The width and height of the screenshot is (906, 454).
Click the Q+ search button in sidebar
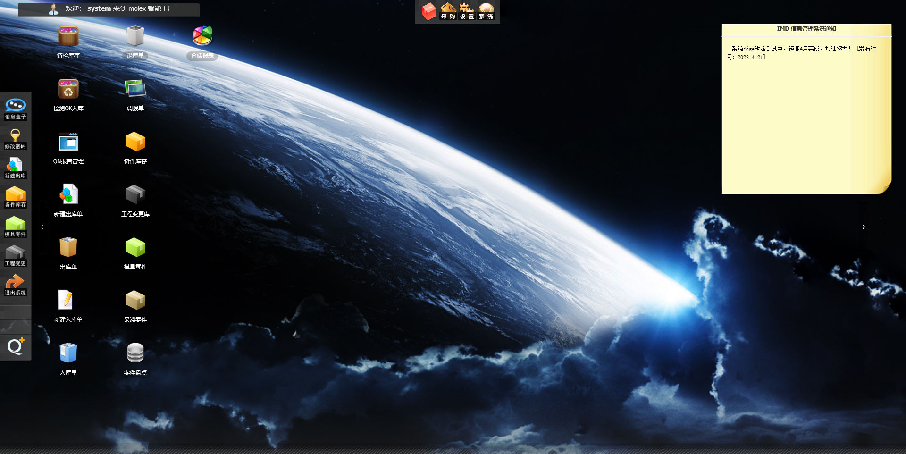pos(16,346)
